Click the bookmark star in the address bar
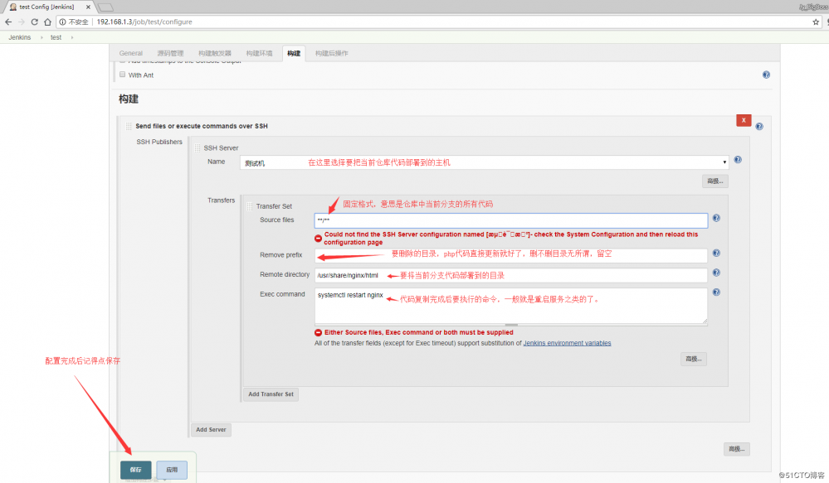This screenshot has height=483, width=829. (816, 22)
